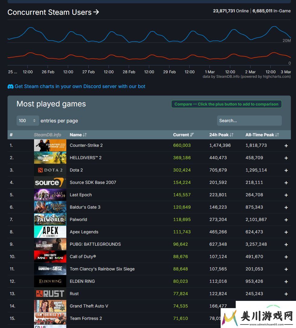Click plus button for Source SDK Base 2007

[286, 183]
